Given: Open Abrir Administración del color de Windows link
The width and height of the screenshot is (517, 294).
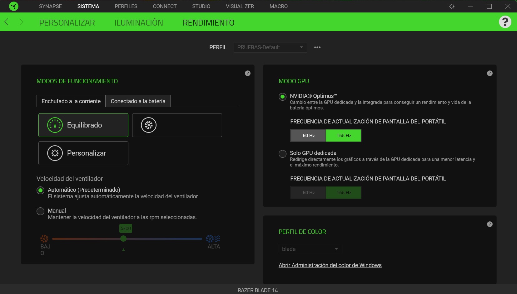Looking at the screenshot, I should point(330,265).
